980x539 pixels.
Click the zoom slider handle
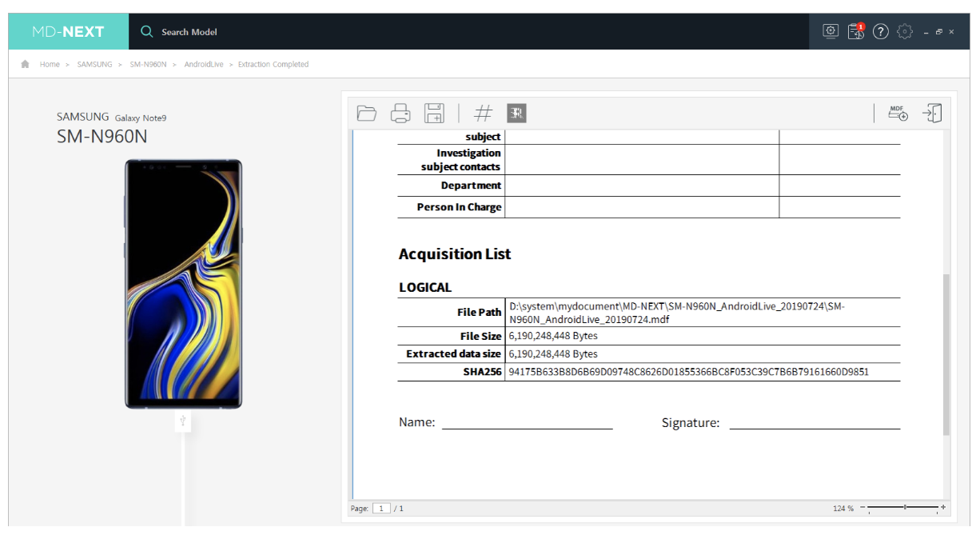(905, 508)
